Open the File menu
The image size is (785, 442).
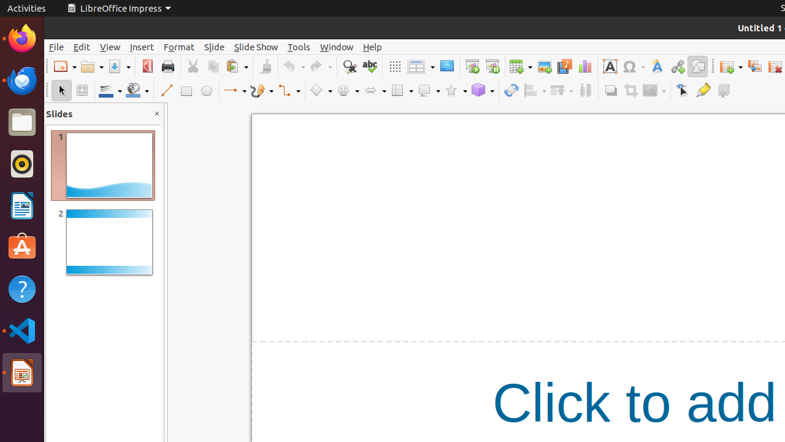(x=56, y=47)
